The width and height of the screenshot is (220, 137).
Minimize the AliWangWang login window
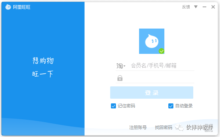[204, 7]
